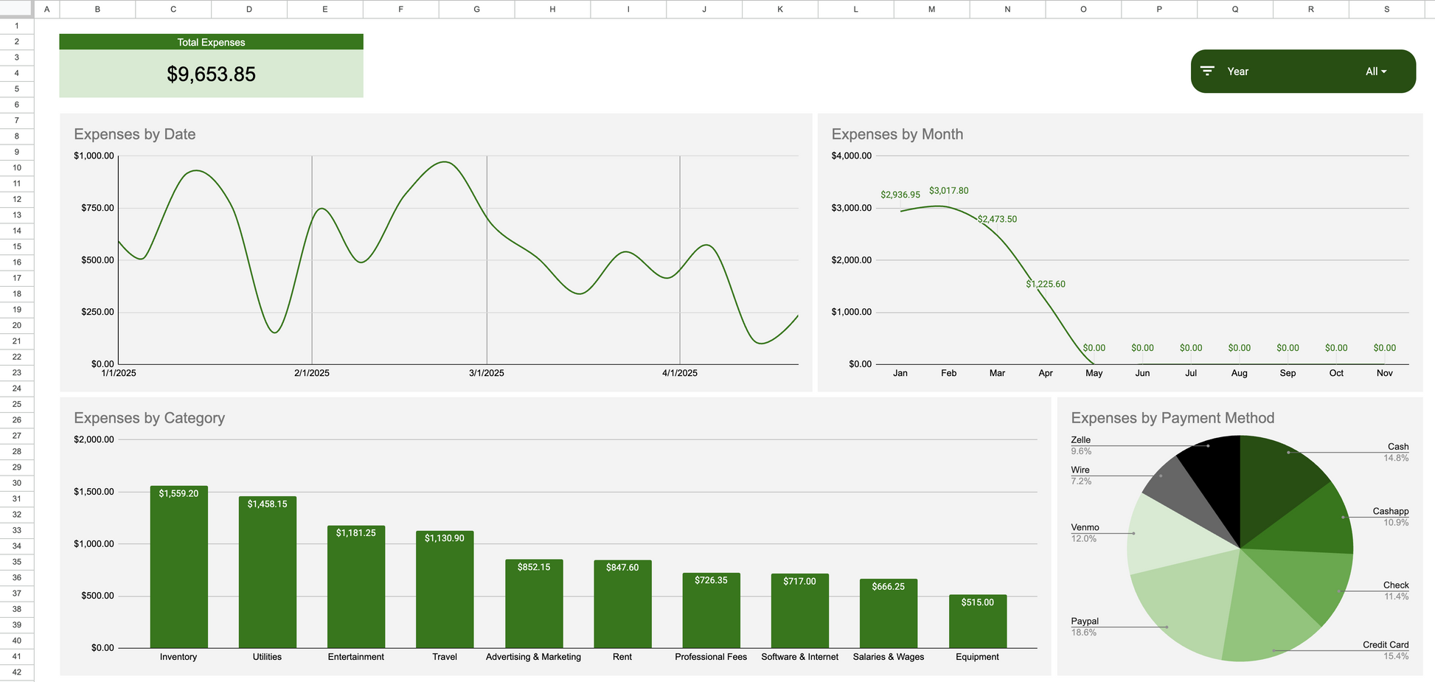Click the Select All corner box of the sheet

[16, 9]
